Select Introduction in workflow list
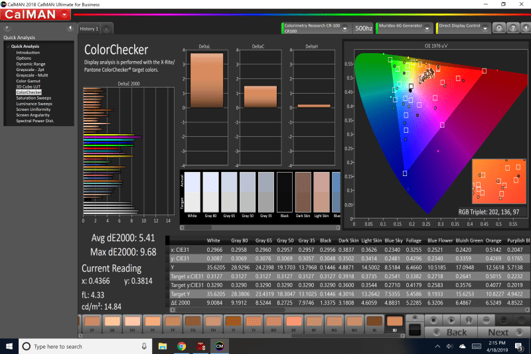The image size is (531, 354). pos(28,52)
